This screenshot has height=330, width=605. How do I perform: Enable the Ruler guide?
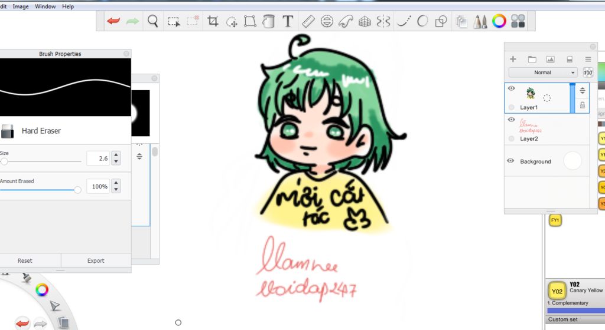[308, 21]
